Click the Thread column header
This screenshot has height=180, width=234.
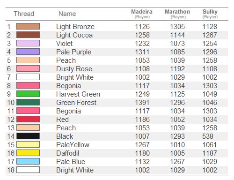tap(24, 14)
